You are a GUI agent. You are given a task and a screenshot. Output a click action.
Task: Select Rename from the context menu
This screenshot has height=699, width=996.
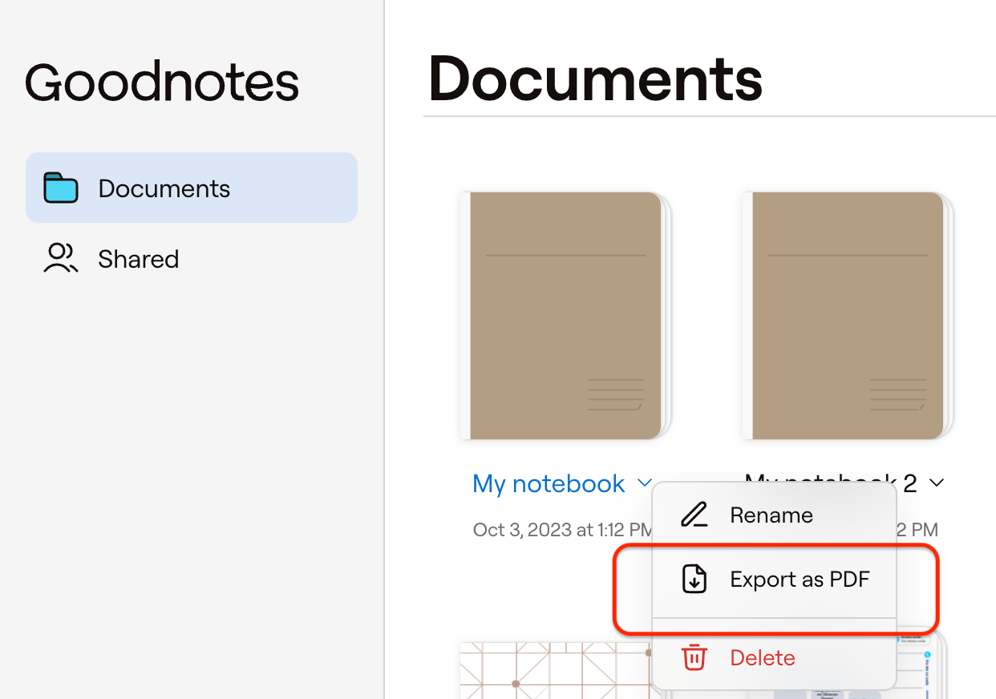[771, 515]
